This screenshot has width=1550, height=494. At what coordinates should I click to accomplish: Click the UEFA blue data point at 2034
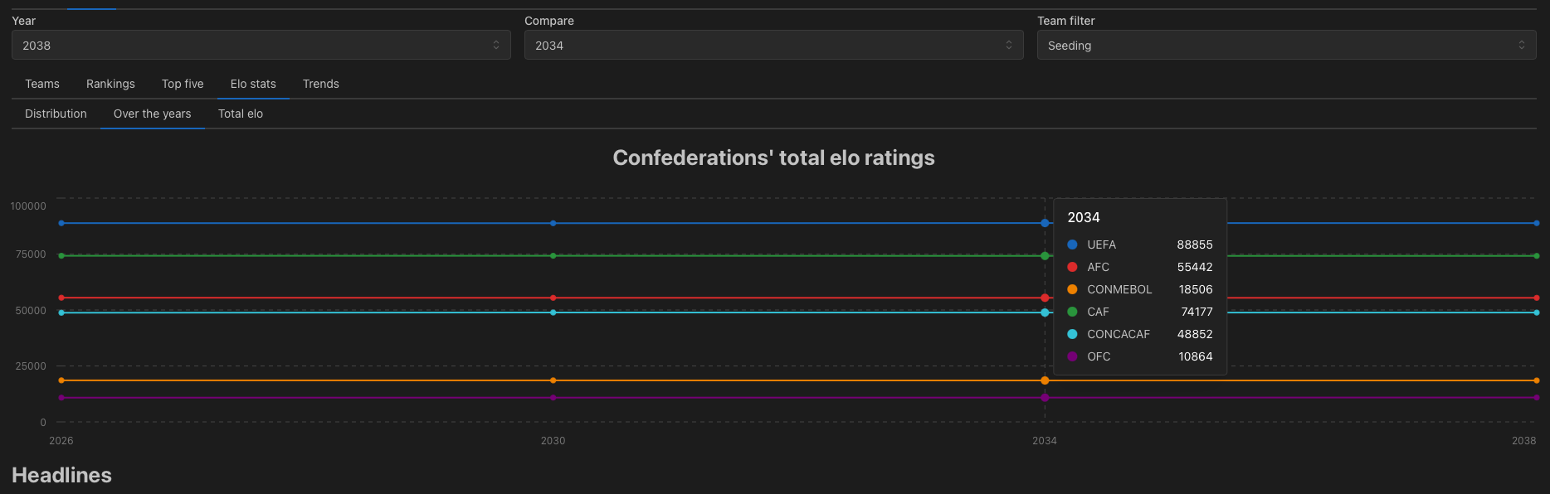1045,223
